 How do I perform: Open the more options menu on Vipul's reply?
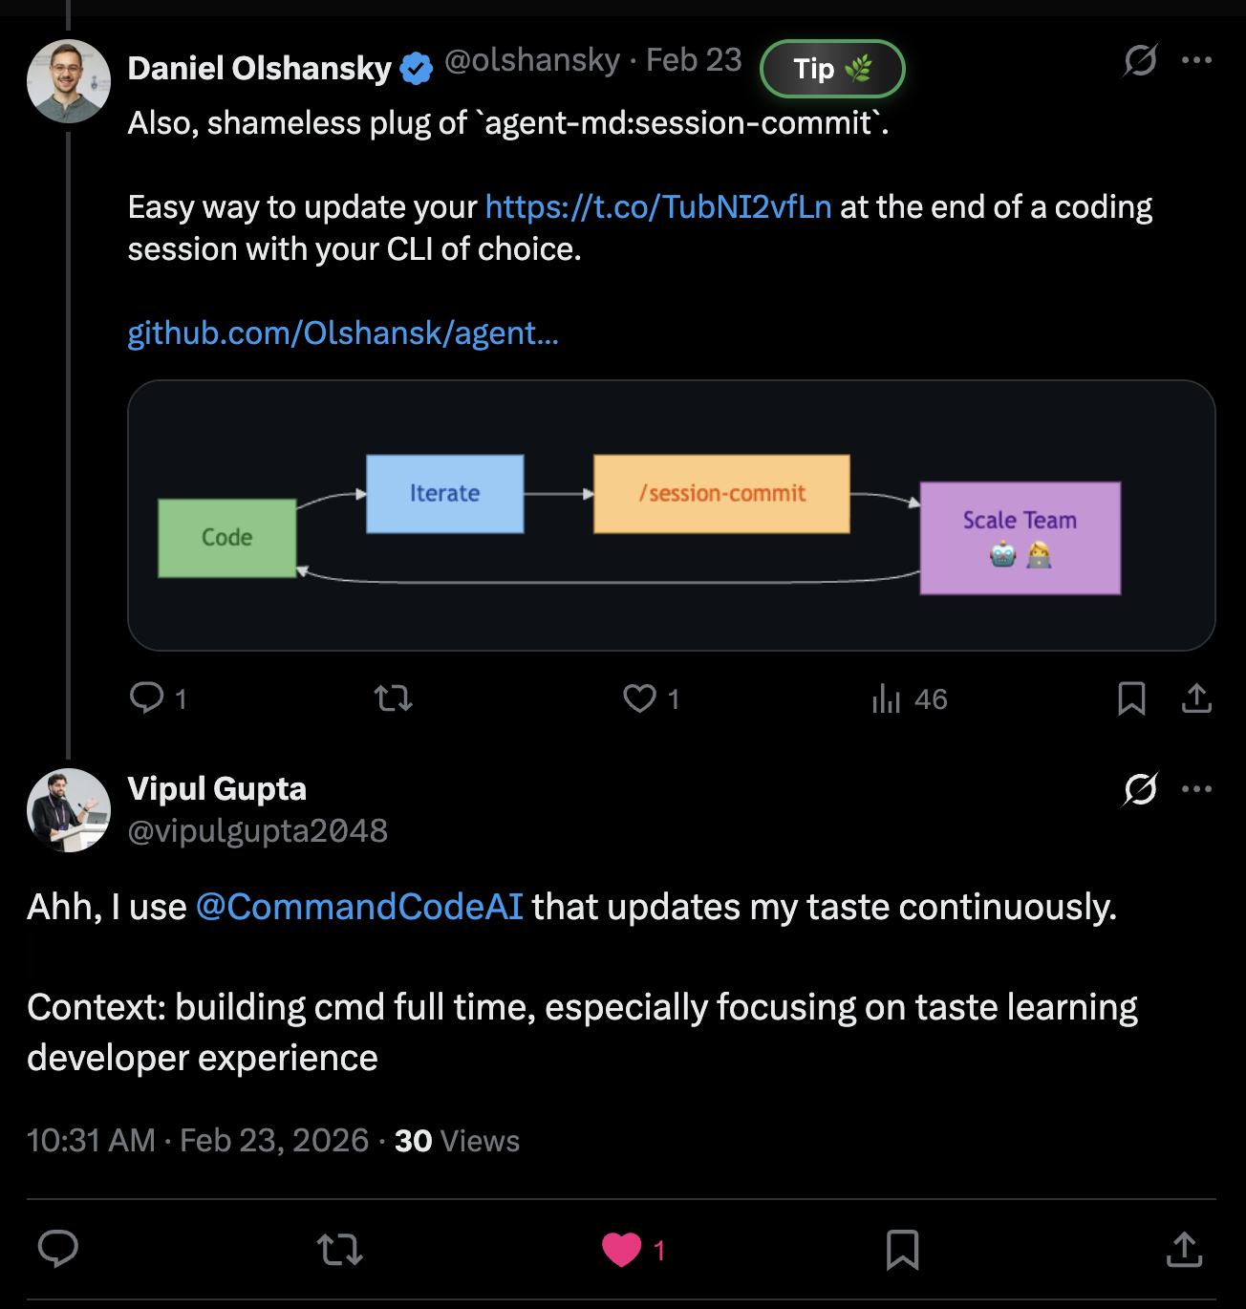click(1195, 787)
